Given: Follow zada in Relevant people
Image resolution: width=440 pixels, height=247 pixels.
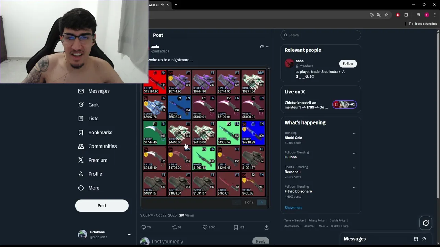Looking at the screenshot, I should coord(348,63).
